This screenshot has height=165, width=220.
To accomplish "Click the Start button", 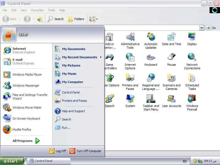I will [x=12, y=161].
